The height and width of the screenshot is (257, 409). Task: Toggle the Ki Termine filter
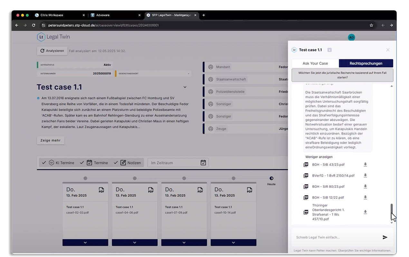pos(58,163)
